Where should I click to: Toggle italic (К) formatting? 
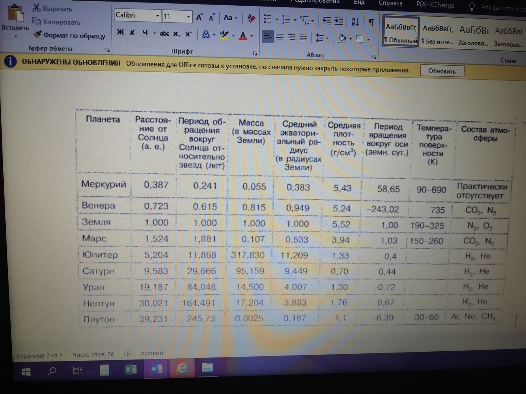click(x=132, y=32)
